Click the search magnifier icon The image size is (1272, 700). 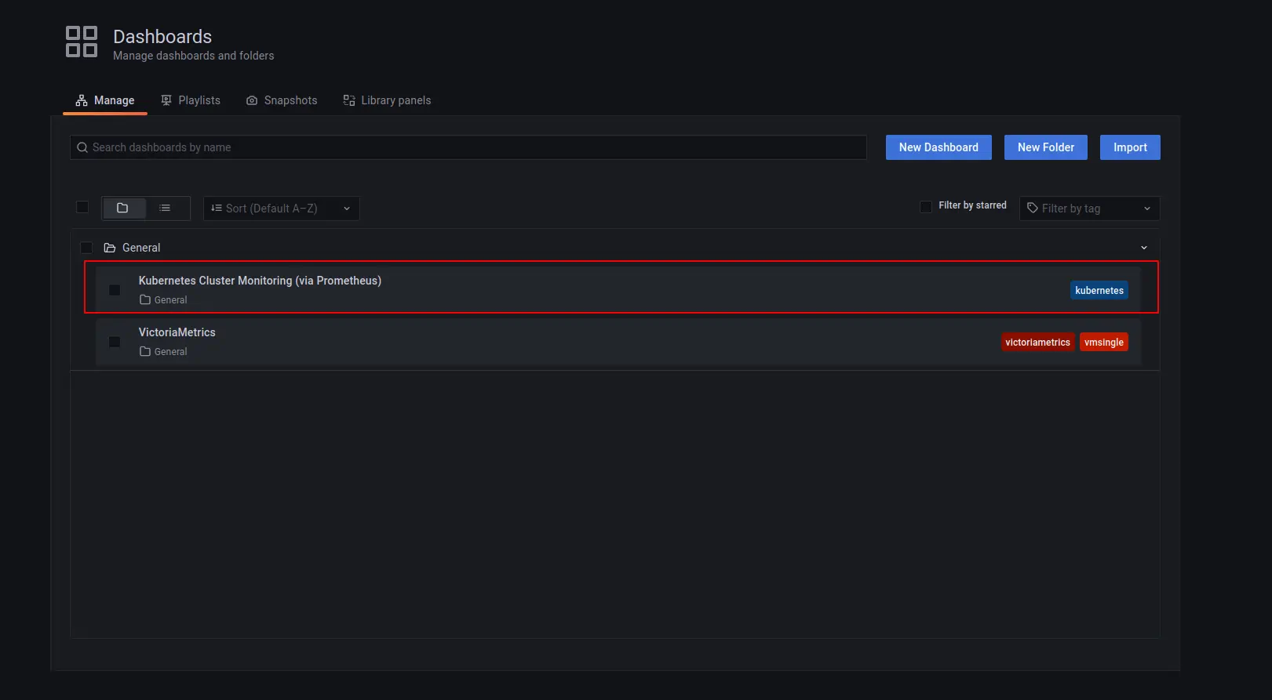tap(82, 147)
